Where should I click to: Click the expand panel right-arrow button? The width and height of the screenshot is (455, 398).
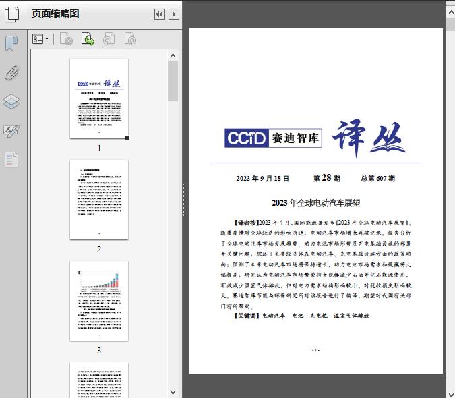(174, 14)
